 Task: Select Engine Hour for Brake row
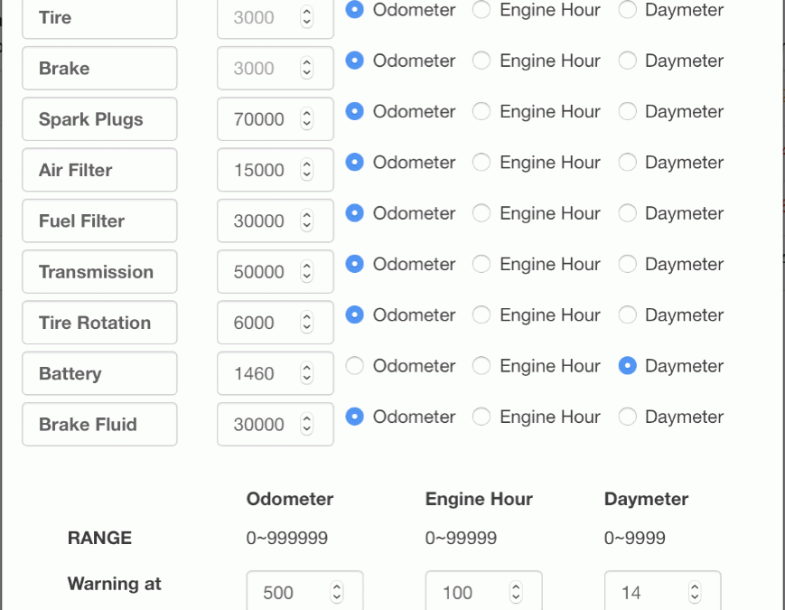[481, 61]
